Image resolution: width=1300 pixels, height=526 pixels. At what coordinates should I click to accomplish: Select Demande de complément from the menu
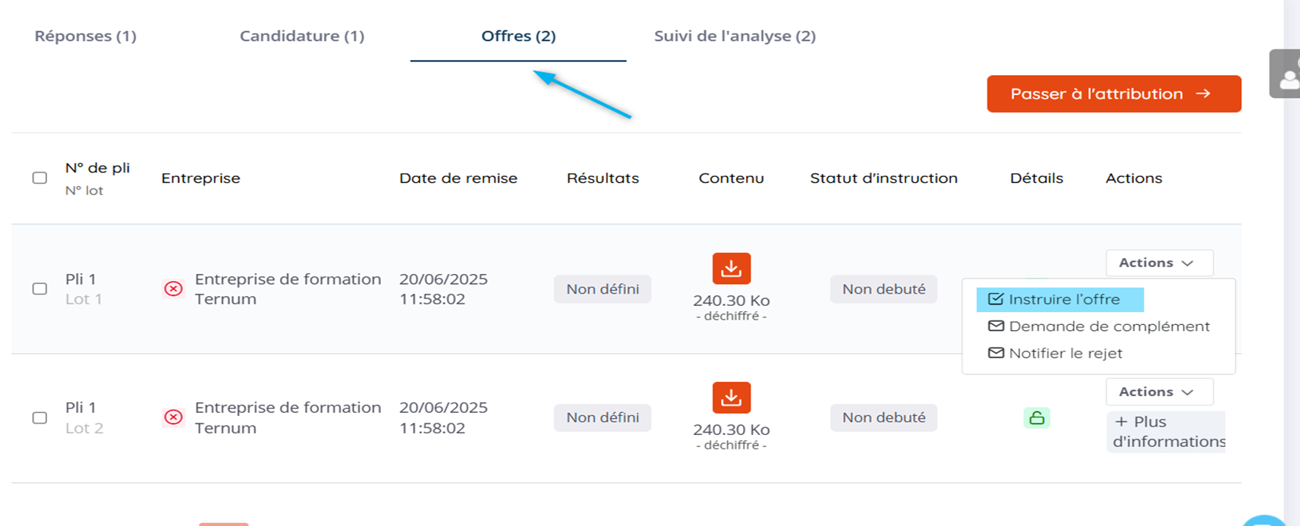click(1109, 326)
